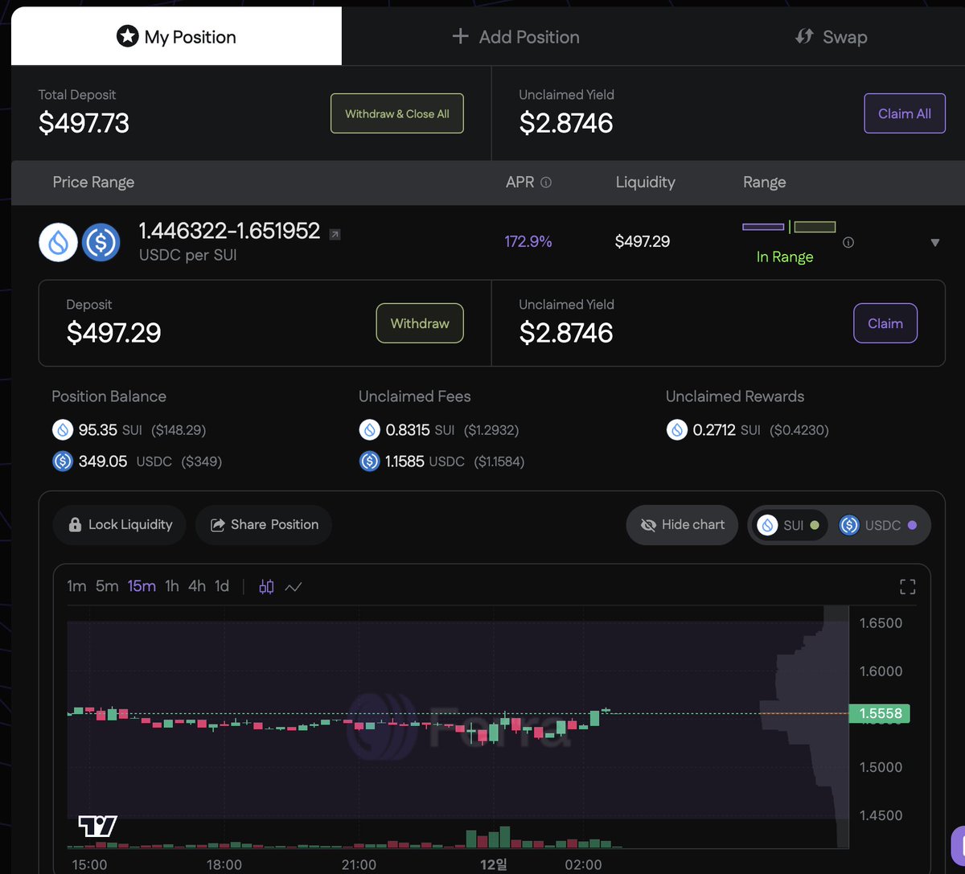Click the 21:00 time axis label
Image resolution: width=965 pixels, height=874 pixels.
tap(359, 865)
